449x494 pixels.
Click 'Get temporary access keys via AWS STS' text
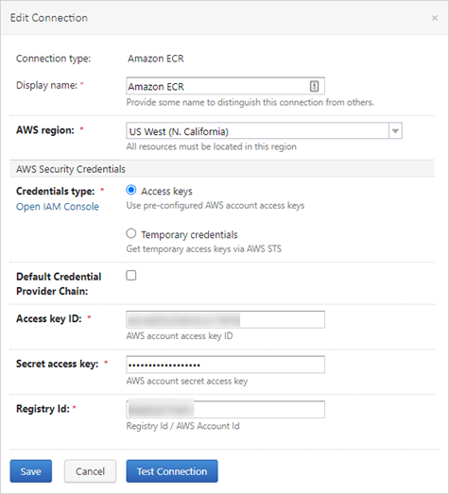point(203,249)
